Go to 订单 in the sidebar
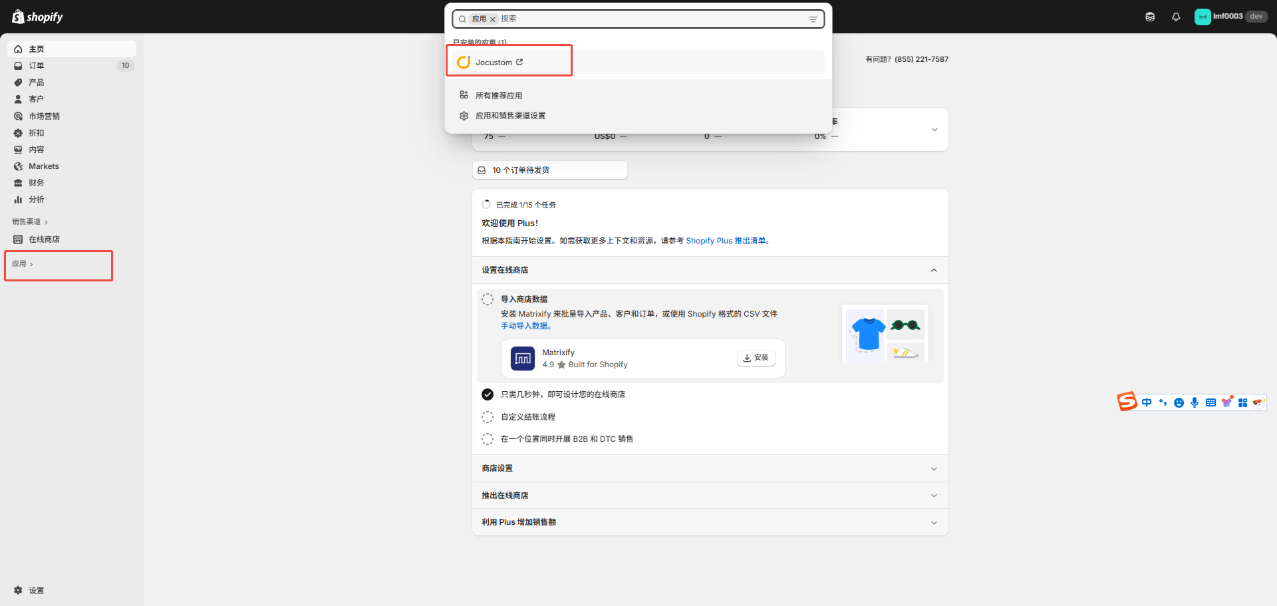Image resolution: width=1277 pixels, height=606 pixels. (x=37, y=66)
